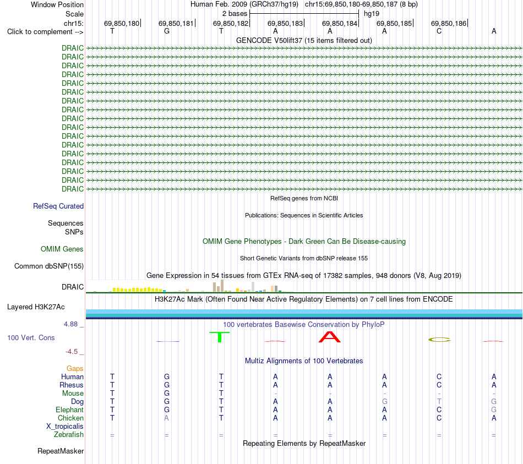Click the RepeatMasker track label
Viewport: 523px width, 464px height.
click(61, 451)
